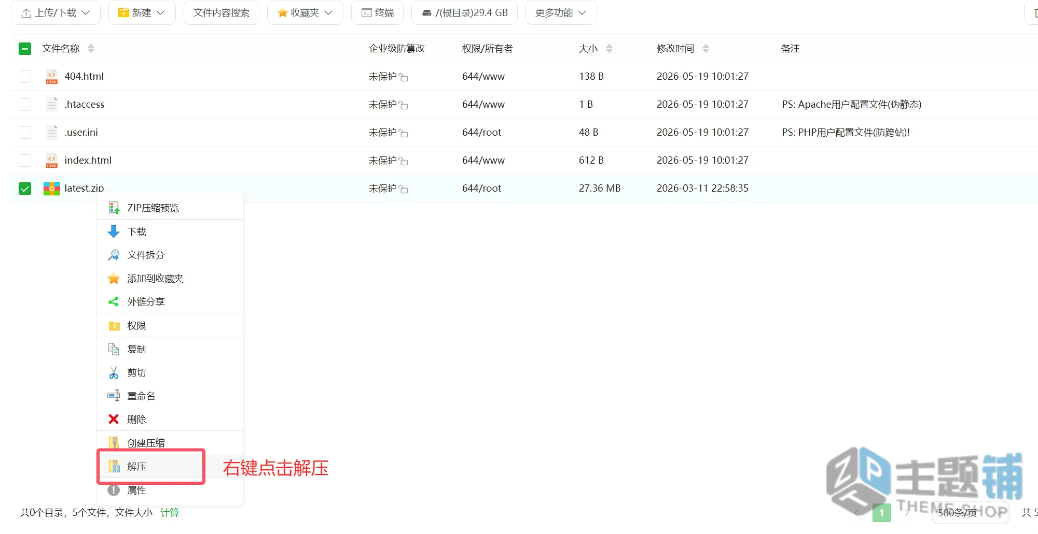
Task: Click lock icon in latest.zip protection column
Action: pos(403,189)
